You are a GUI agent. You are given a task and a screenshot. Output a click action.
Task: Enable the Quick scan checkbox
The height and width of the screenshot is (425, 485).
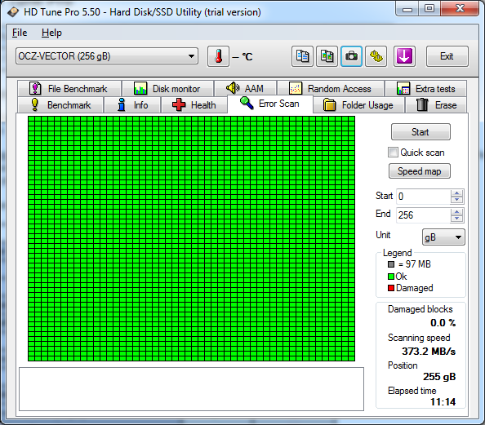(x=393, y=153)
